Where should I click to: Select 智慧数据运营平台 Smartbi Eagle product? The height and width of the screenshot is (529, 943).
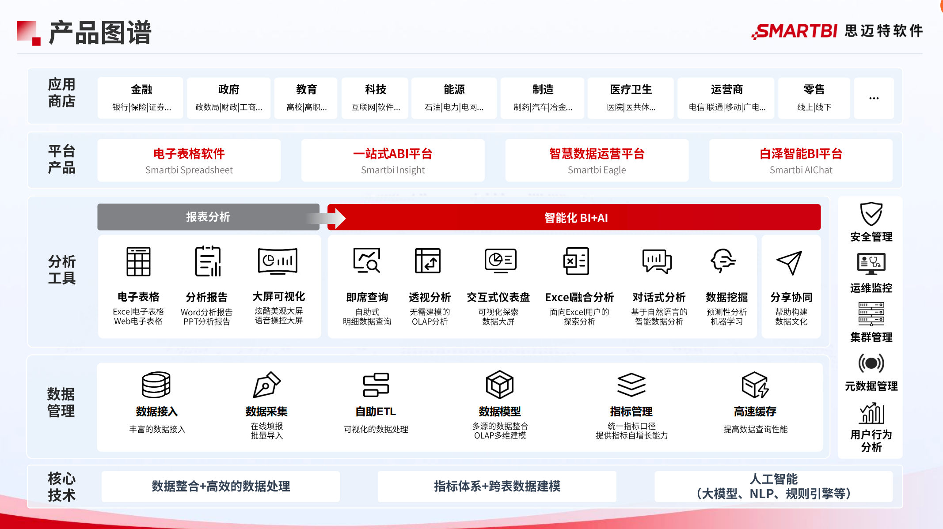[597, 161]
